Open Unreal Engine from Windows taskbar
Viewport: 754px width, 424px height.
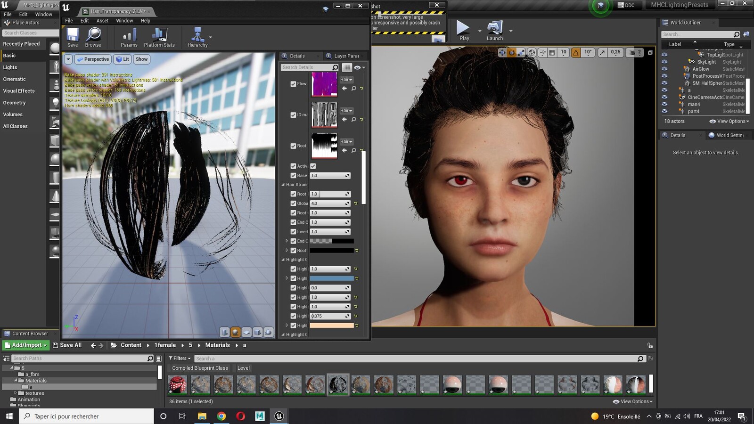pyautogui.click(x=279, y=416)
